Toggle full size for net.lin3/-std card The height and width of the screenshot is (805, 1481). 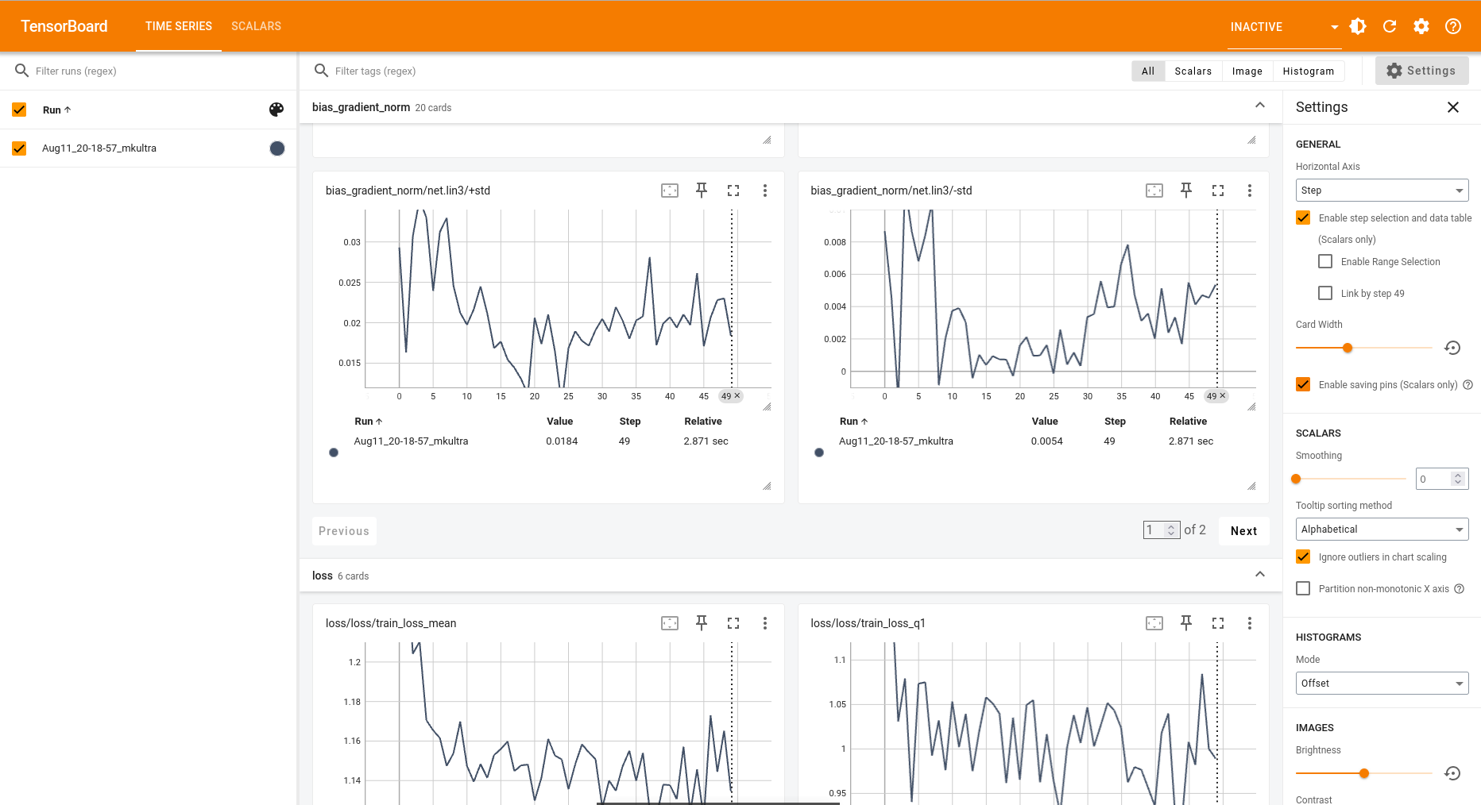(1218, 191)
